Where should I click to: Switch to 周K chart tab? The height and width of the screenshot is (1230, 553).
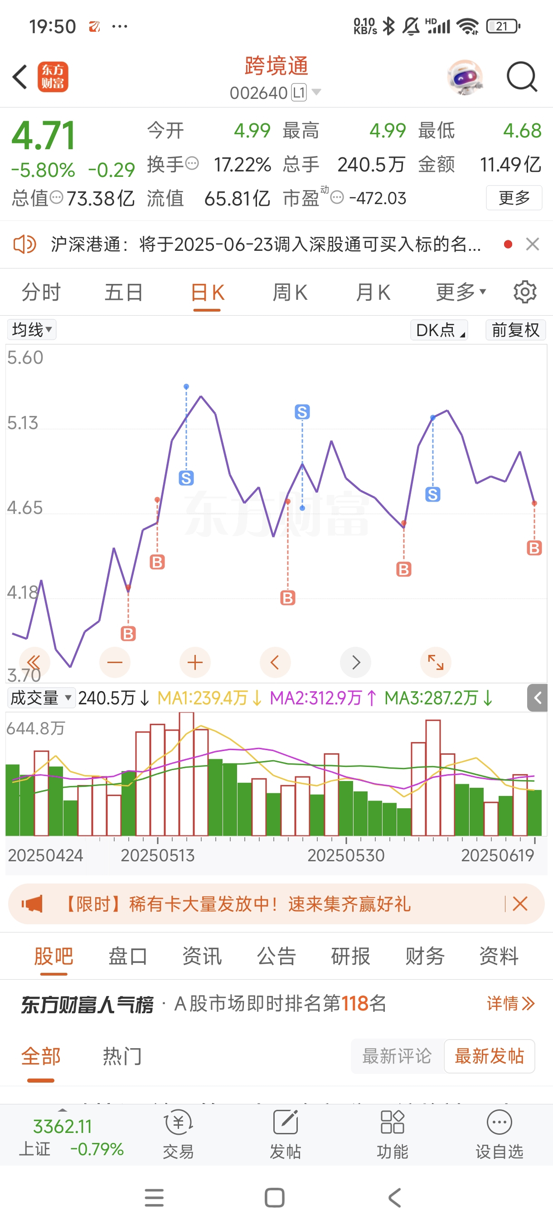click(x=290, y=292)
